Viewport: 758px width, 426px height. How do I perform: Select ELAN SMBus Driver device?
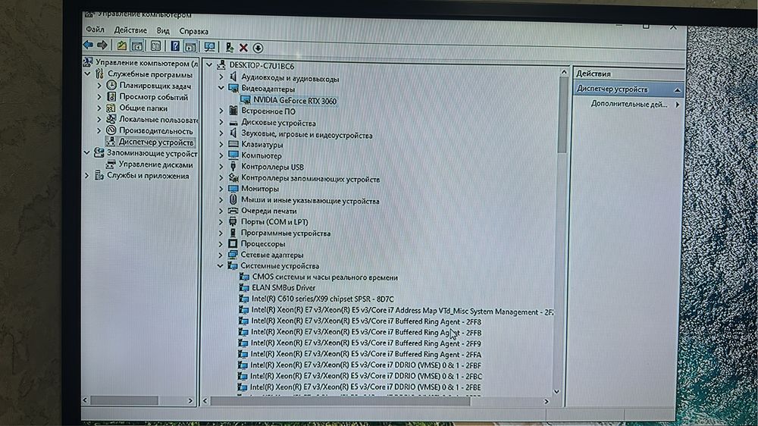click(283, 288)
